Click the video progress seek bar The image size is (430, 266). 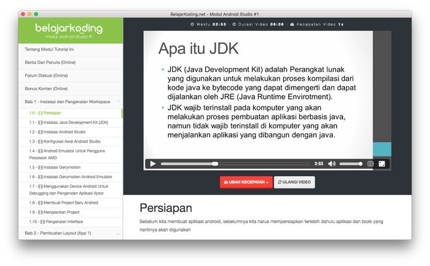tap(235, 163)
